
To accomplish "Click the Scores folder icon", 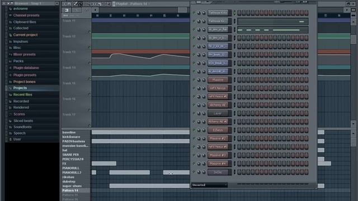I will 10,114.
